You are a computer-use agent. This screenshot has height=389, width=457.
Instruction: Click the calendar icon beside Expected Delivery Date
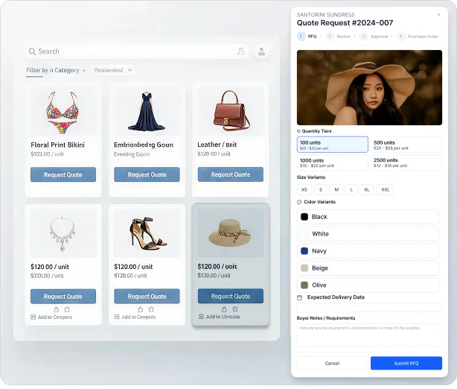pyautogui.click(x=300, y=297)
